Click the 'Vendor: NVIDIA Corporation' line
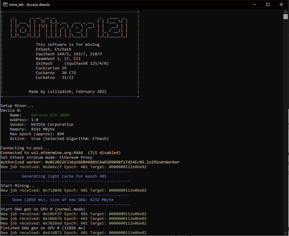This screenshot has height=236, width=289. [42, 124]
